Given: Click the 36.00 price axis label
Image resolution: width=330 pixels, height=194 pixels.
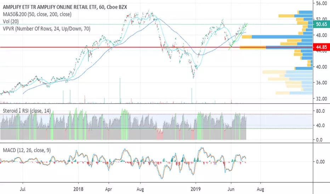Looking at the screenshot, I should pyautogui.click(x=322, y=83).
